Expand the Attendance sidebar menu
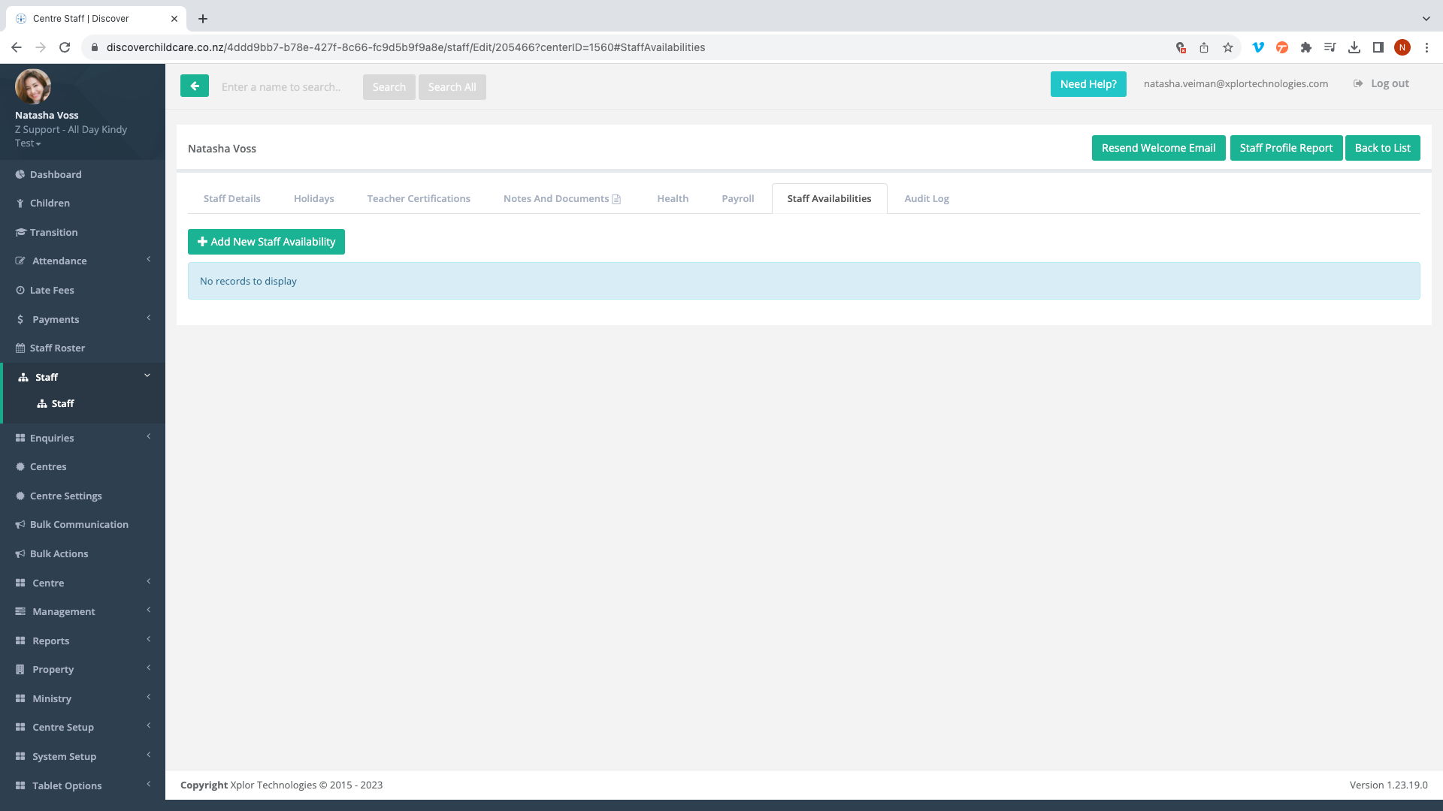The width and height of the screenshot is (1443, 811). click(x=59, y=261)
